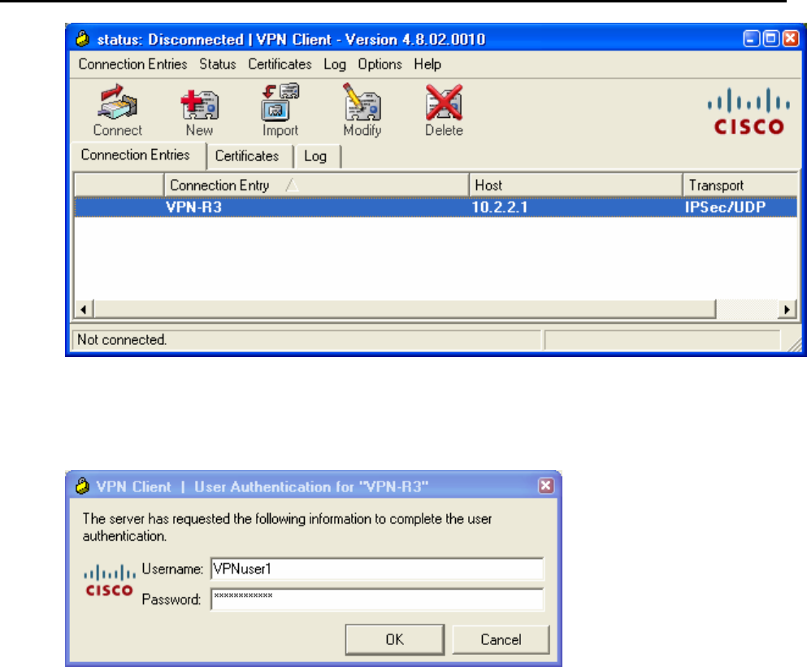Click the horizontal scrollbar thumb
Screen dimensions: 807x667
tap(405, 309)
